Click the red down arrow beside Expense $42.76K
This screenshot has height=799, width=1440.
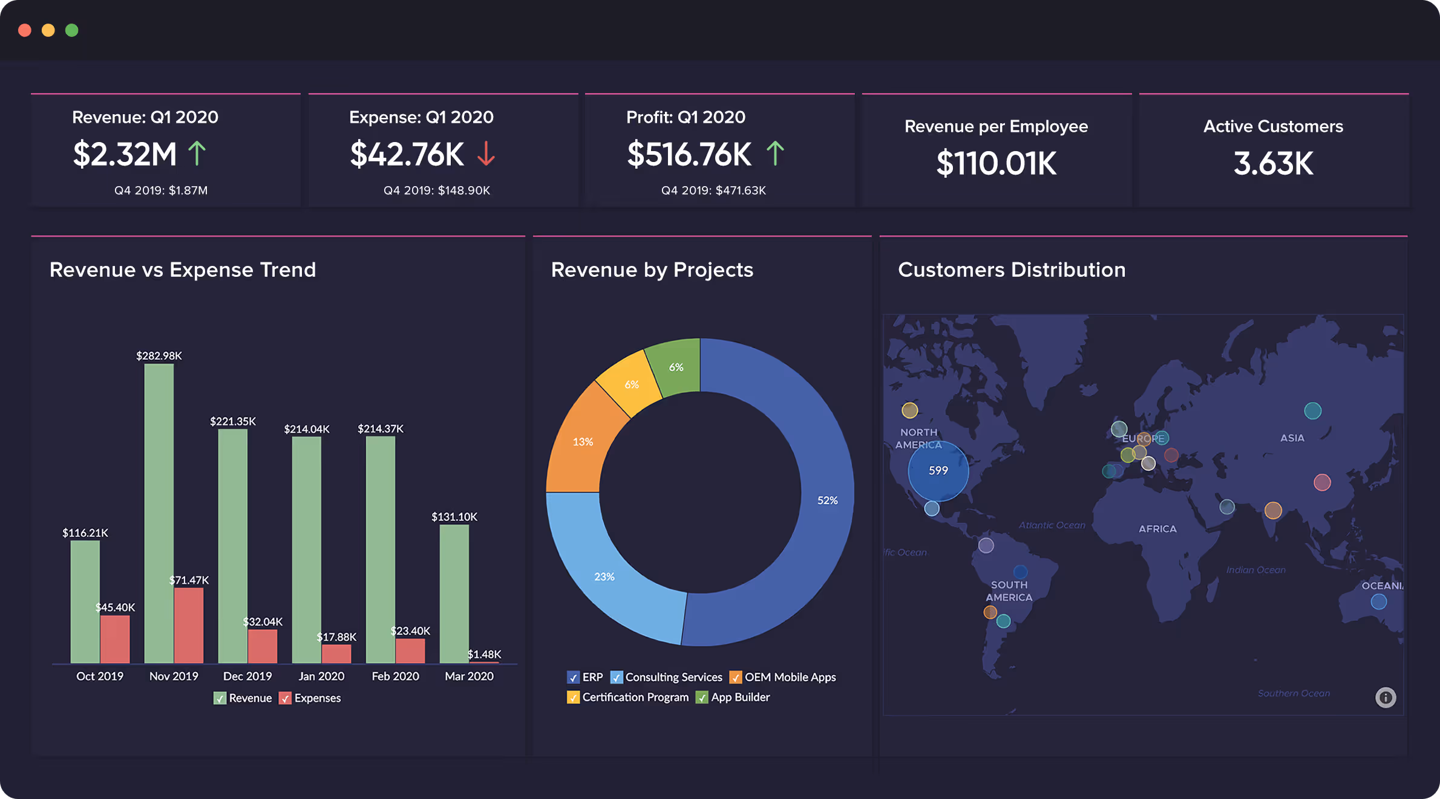(486, 154)
